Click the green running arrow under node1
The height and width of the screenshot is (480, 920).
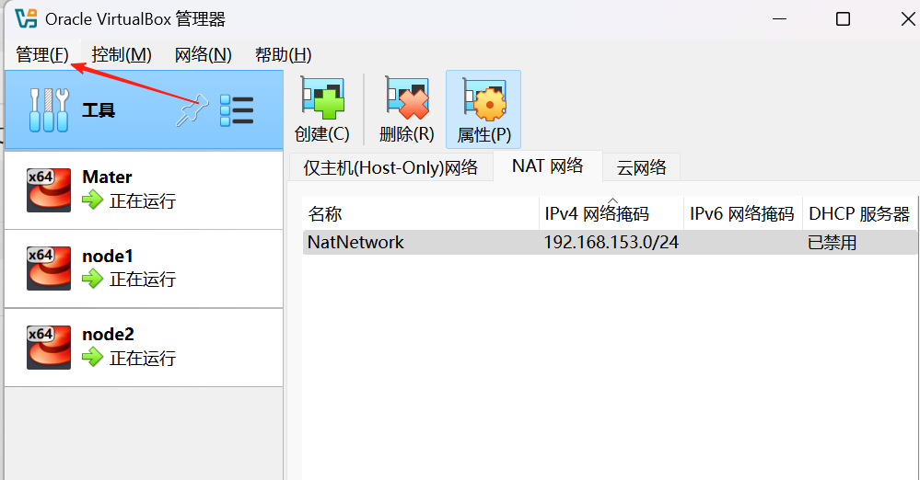[x=92, y=279]
